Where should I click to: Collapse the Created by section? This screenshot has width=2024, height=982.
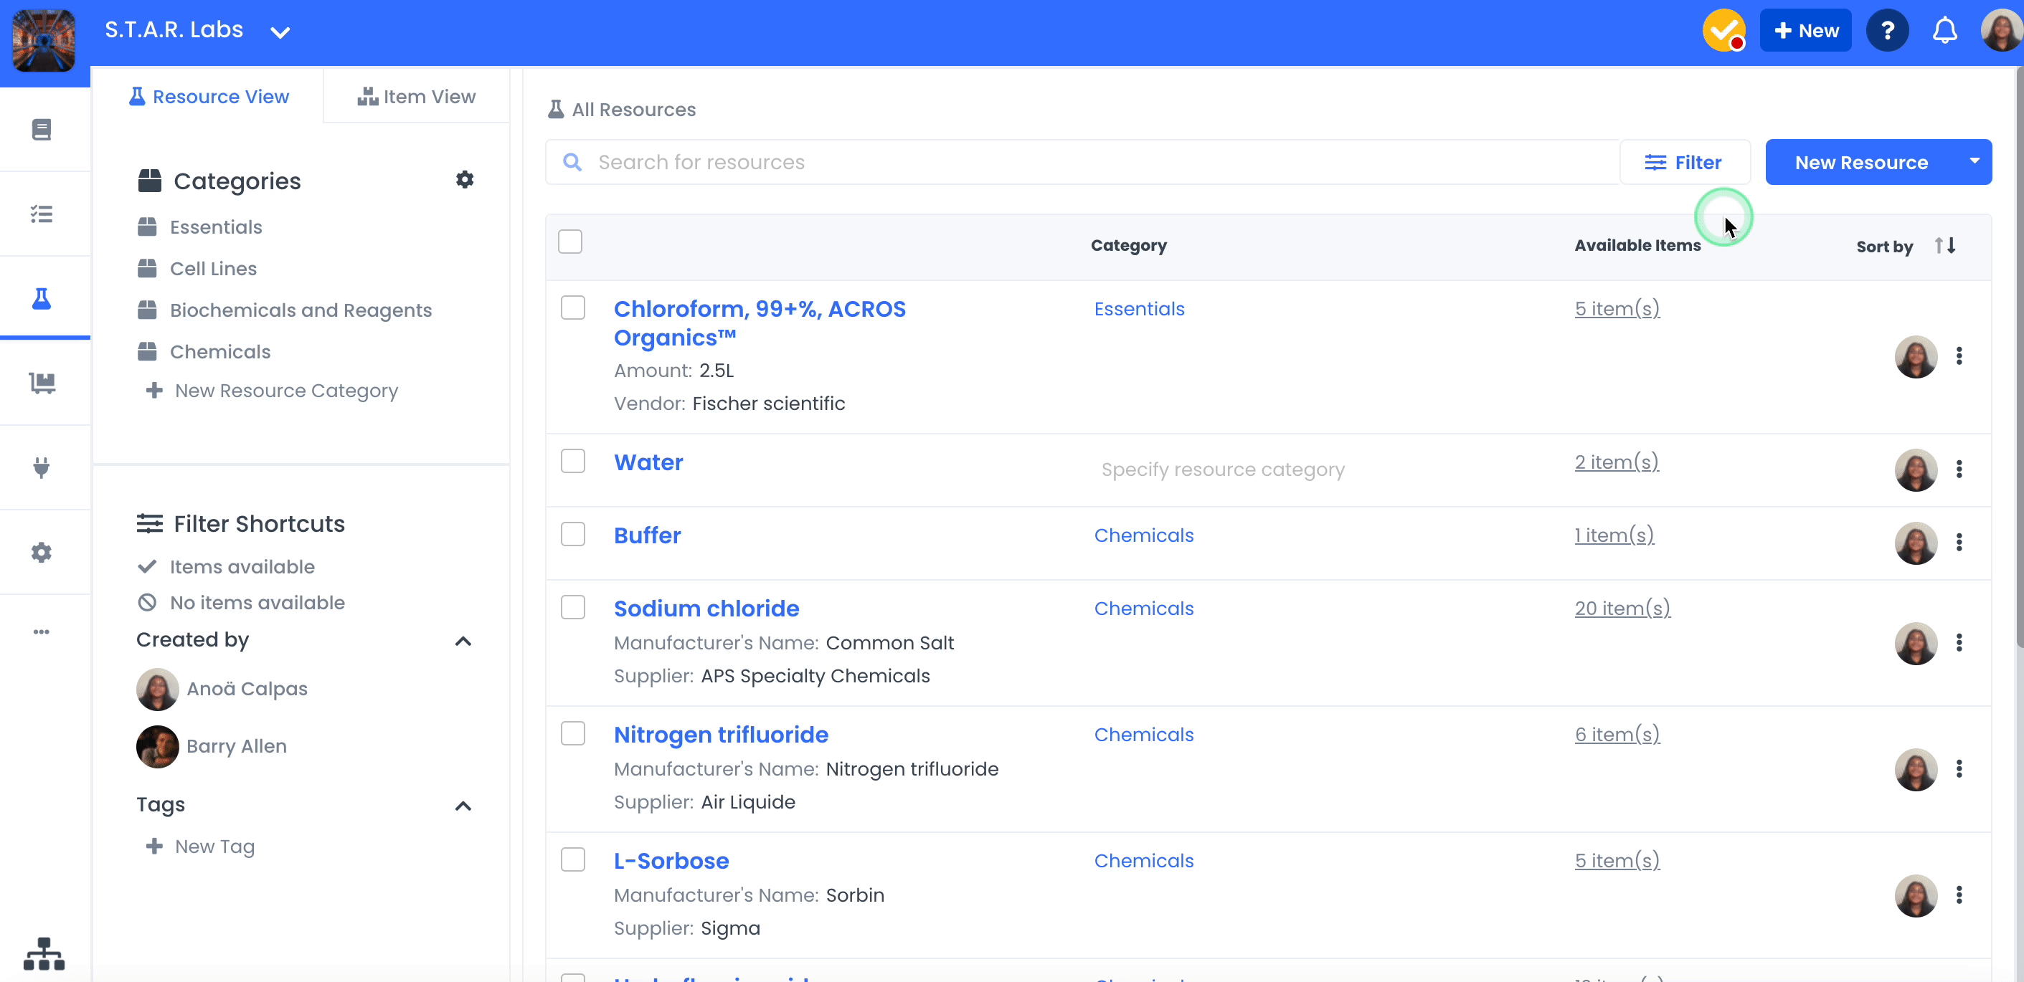[x=463, y=642]
